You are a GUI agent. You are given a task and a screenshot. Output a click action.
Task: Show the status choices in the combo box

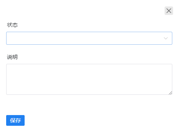pyautogui.click(x=89, y=38)
